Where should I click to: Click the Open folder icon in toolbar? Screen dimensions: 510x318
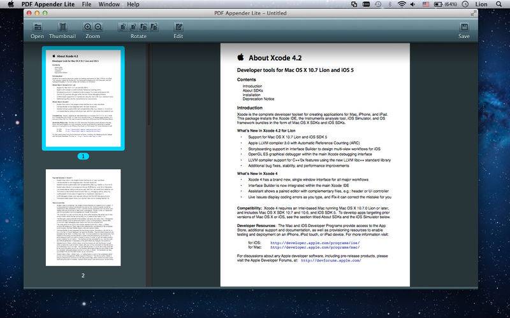pos(38,27)
